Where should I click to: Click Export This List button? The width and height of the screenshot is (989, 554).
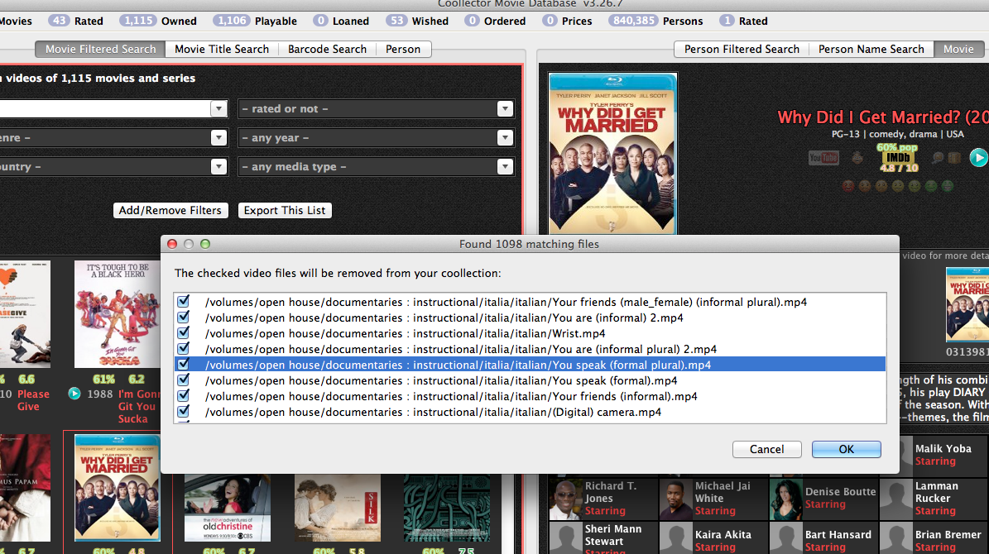click(285, 211)
